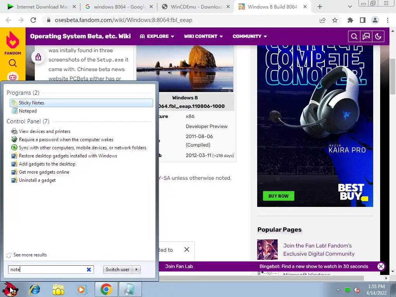Click the address bar URL

click(123, 20)
